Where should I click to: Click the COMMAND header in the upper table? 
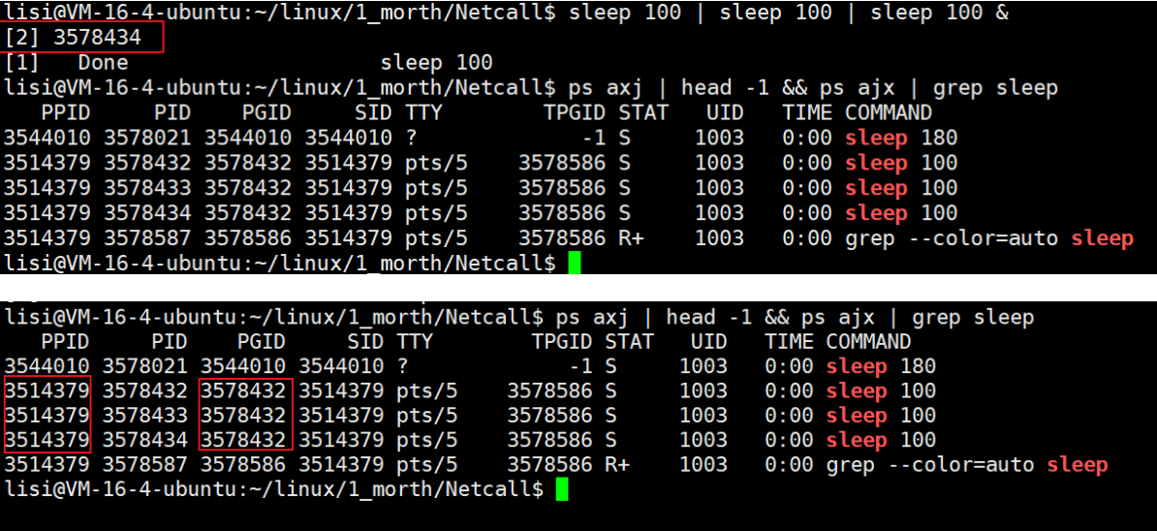(x=888, y=112)
